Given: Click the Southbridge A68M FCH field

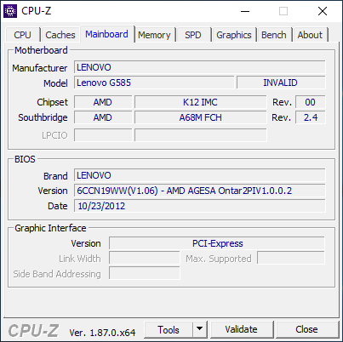Looking at the screenshot, I should click(x=201, y=117).
